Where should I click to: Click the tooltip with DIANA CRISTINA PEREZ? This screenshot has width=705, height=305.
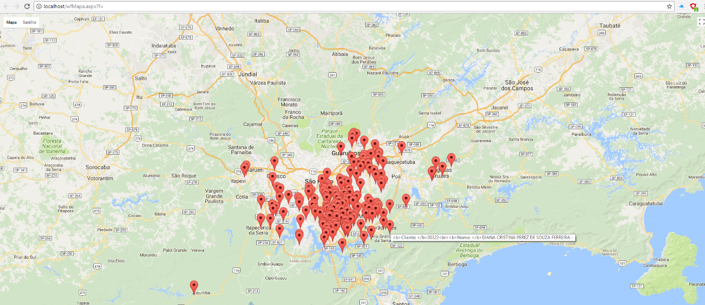tap(483, 237)
